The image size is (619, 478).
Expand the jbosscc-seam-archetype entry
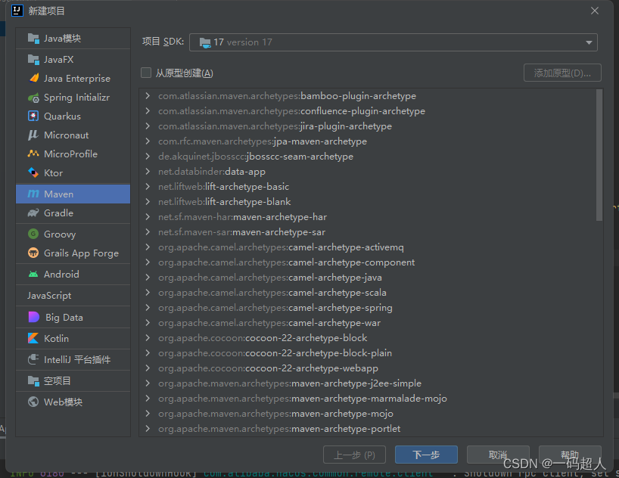coord(148,157)
